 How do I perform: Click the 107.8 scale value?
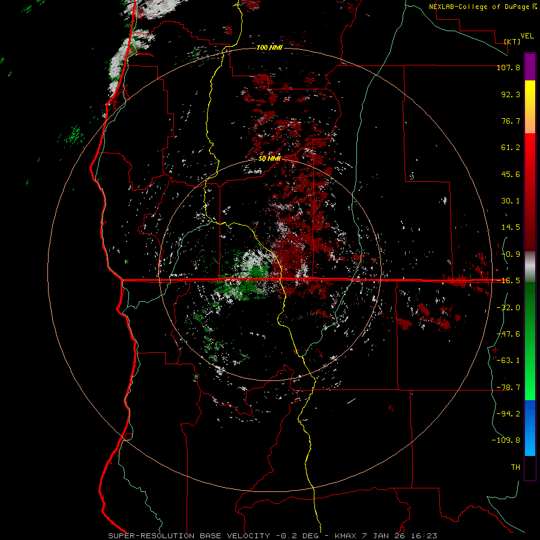[508, 67]
